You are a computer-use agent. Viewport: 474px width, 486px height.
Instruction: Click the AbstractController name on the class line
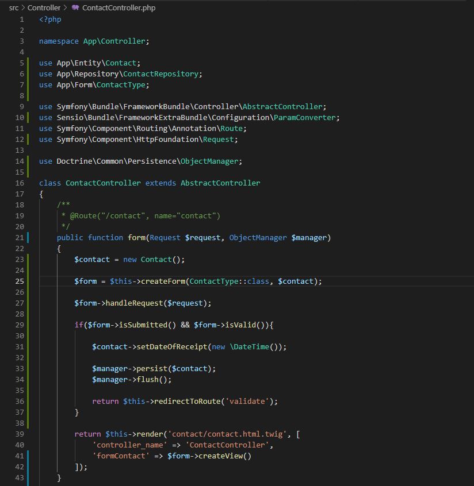tap(220, 183)
